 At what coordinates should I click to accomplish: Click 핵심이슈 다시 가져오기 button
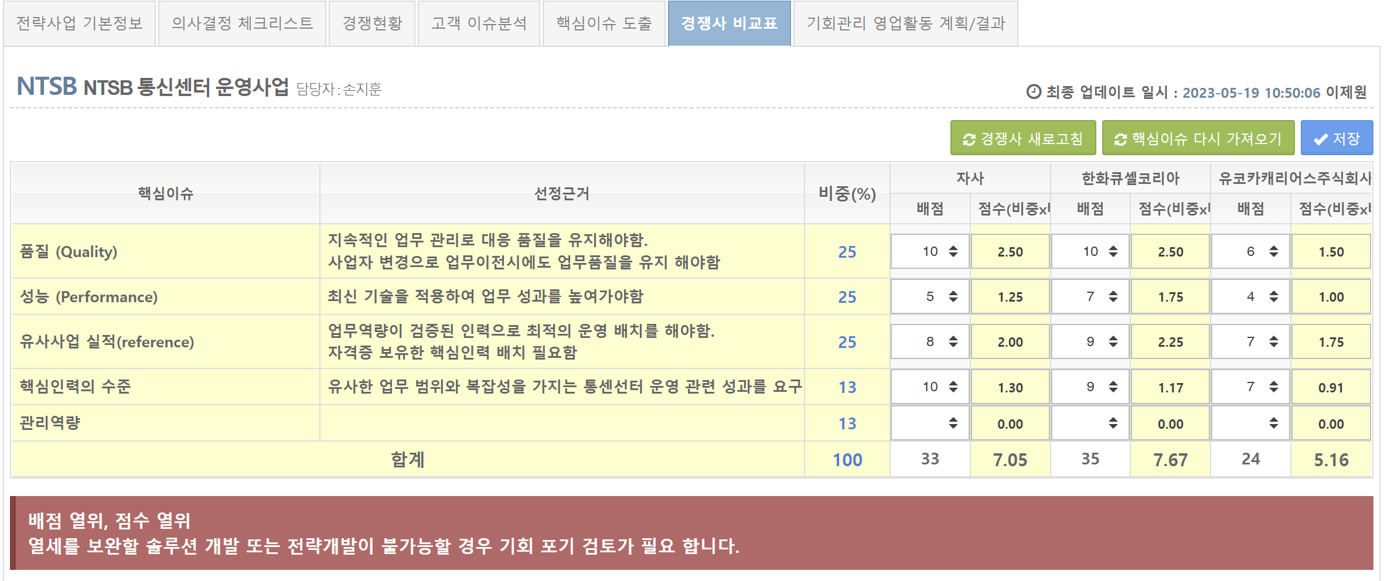(1198, 138)
